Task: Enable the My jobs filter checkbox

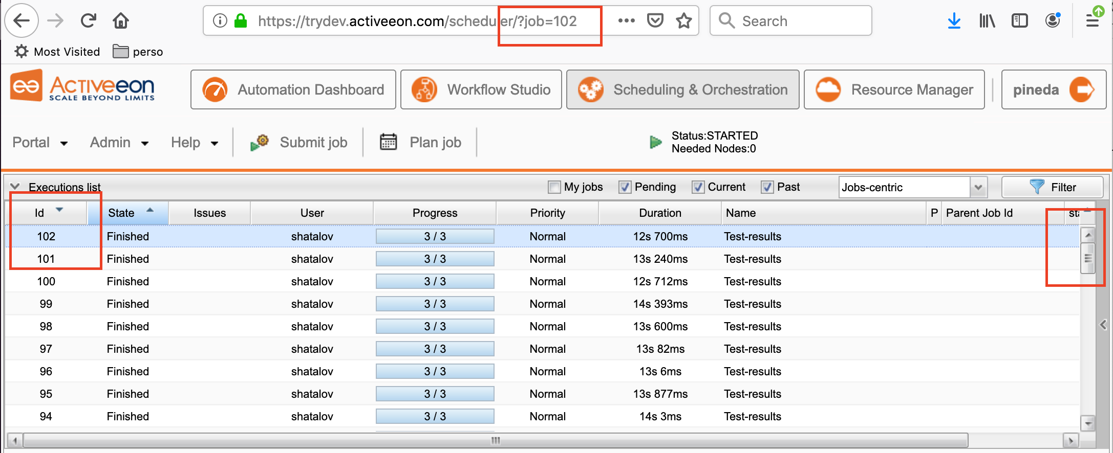Action: (554, 187)
